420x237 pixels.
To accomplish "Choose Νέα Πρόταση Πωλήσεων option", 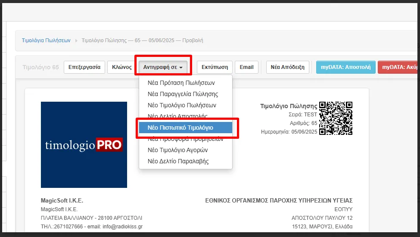I will [x=181, y=83].
